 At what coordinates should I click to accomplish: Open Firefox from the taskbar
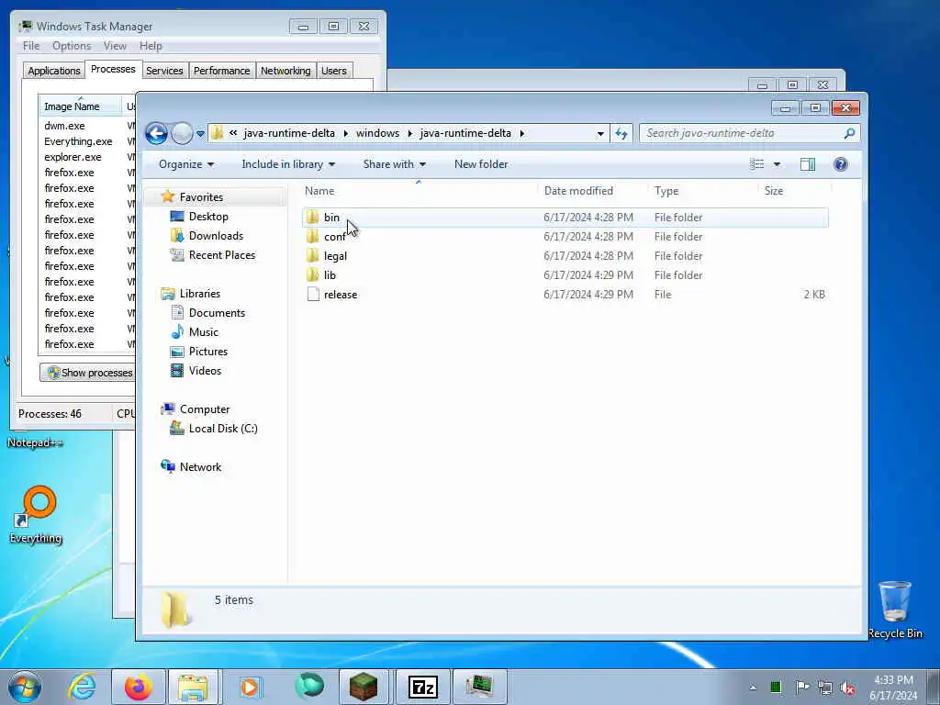(138, 687)
